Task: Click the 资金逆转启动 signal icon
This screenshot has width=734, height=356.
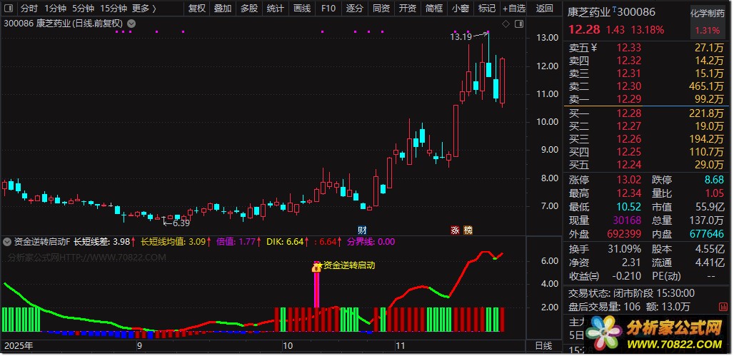Action: [316, 266]
